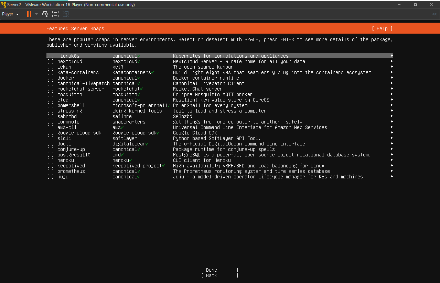The width and height of the screenshot is (440, 283).
Task: Click the verified check next to aws publisher
Action: (x=122, y=127)
